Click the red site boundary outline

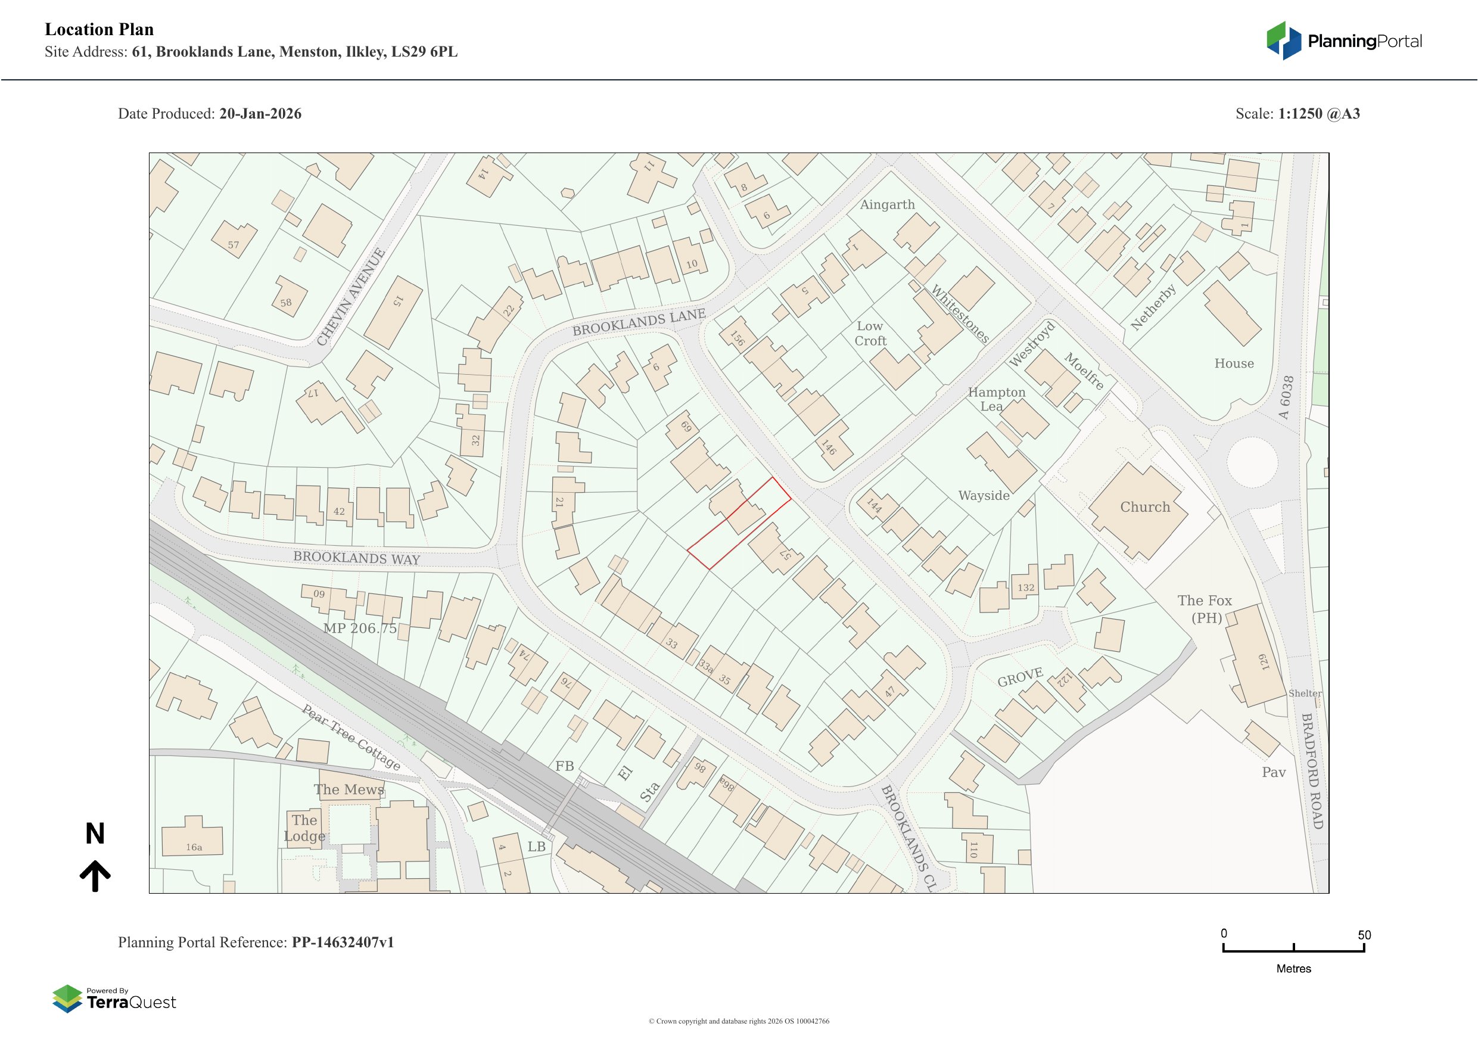click(740, 524)
